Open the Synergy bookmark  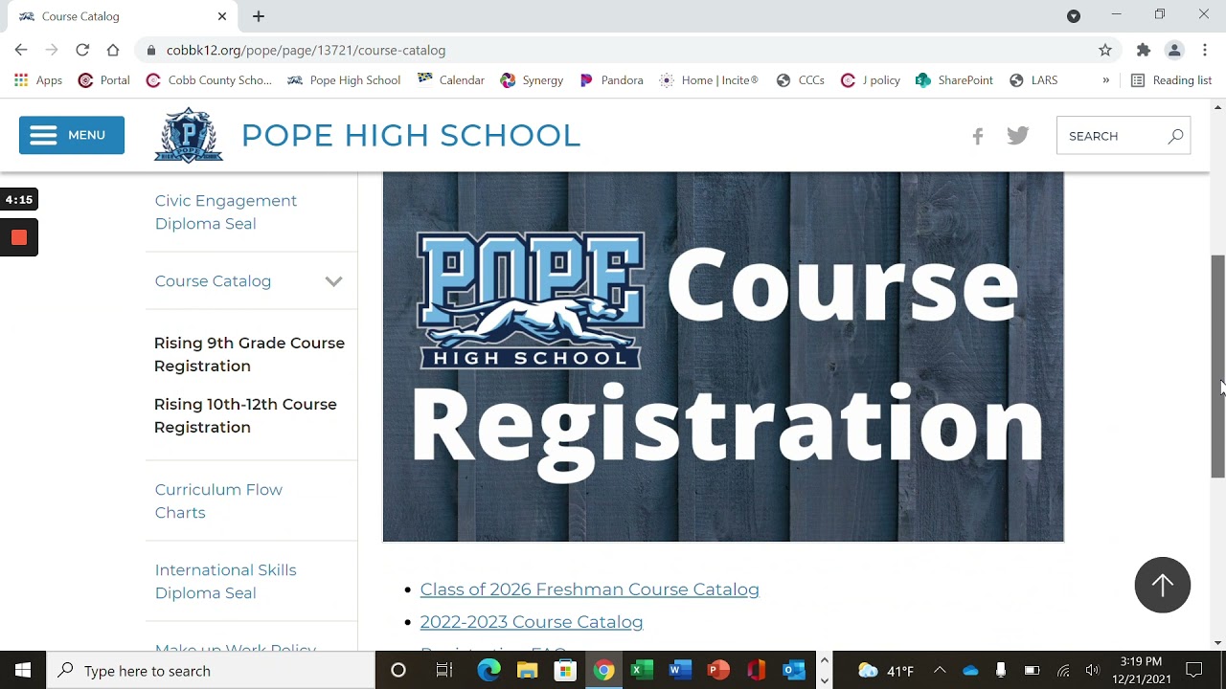click(x=532, y=80)
